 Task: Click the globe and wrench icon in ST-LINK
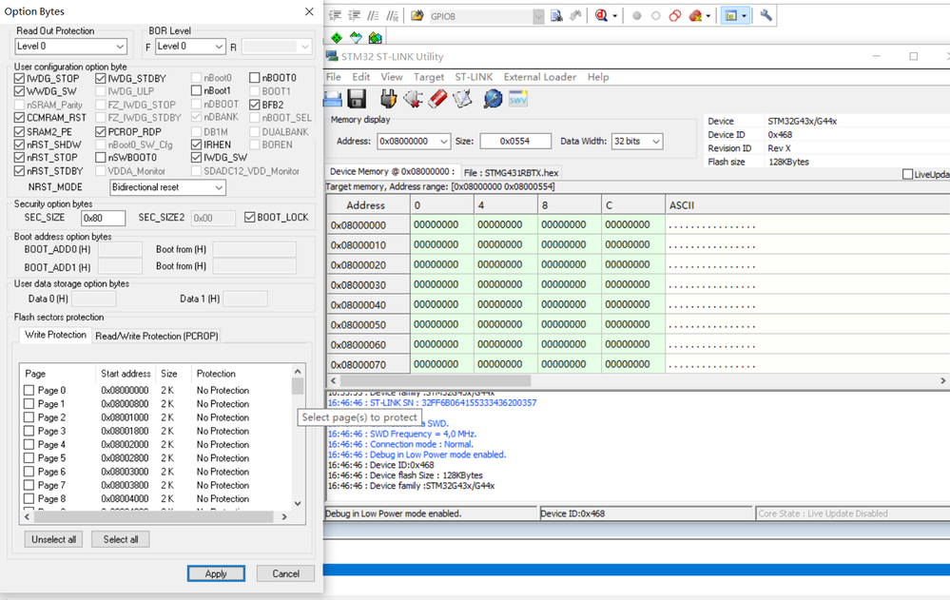(493, 99)
